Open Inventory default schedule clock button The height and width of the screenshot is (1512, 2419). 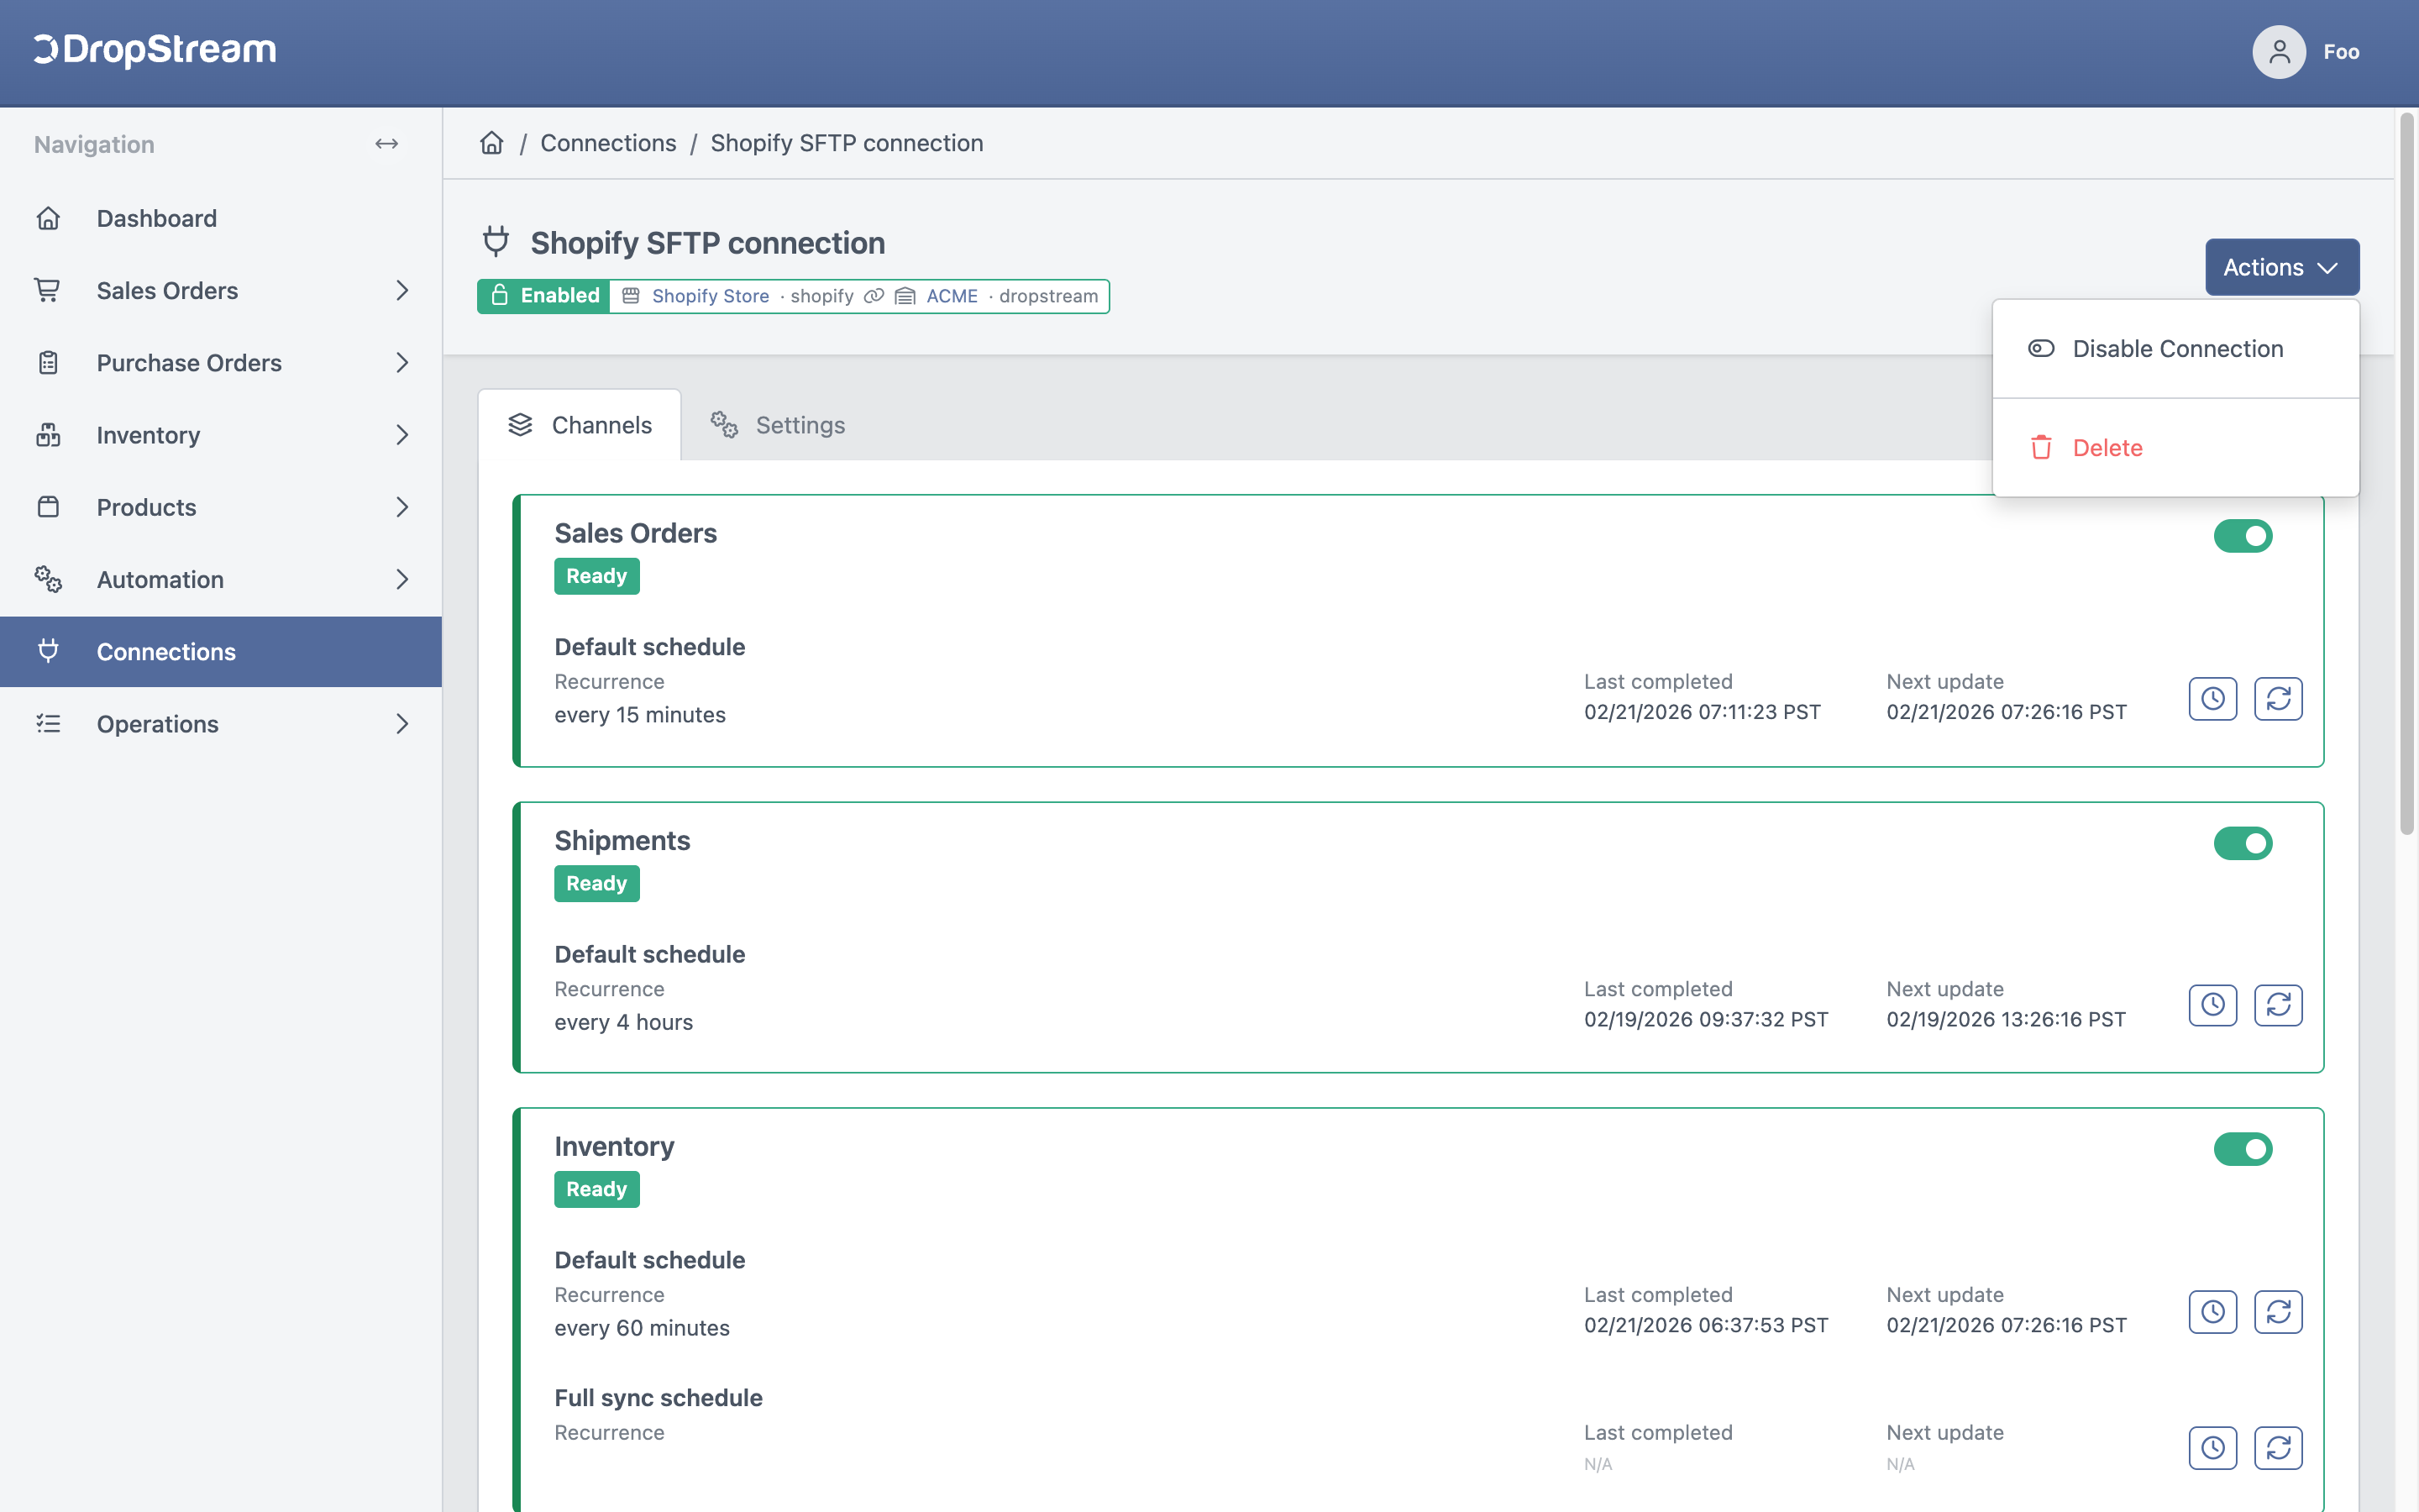2213,1311
